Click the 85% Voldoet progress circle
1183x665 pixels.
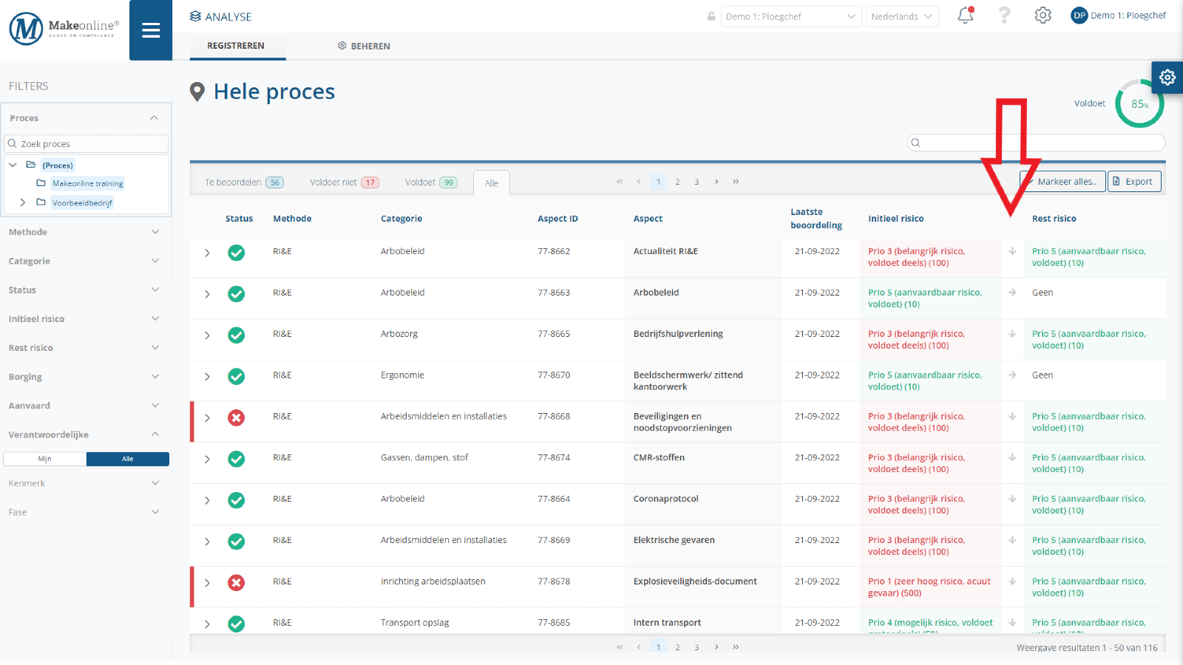pos(1139,104)
